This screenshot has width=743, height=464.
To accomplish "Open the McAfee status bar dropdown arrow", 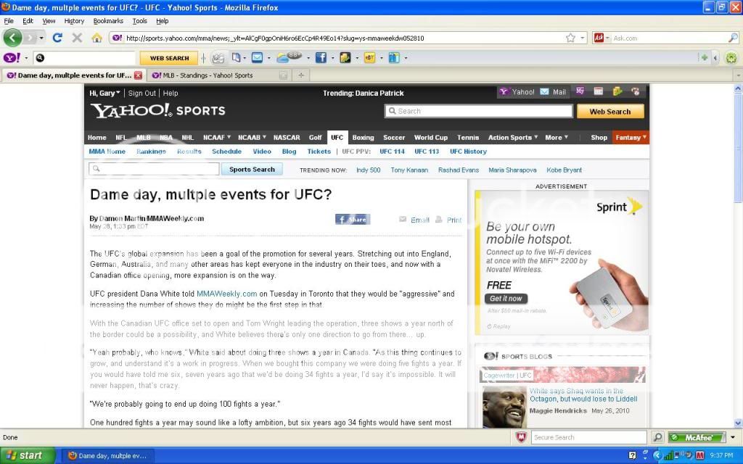I will coord(733,437).
